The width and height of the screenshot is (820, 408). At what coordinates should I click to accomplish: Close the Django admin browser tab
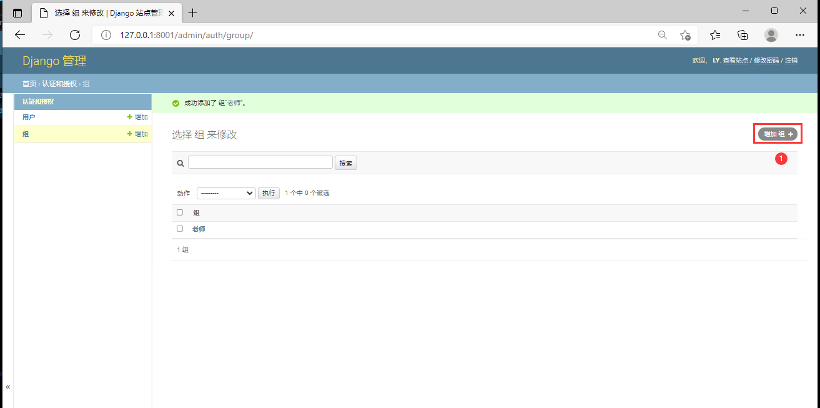click(x=172, y=12)
